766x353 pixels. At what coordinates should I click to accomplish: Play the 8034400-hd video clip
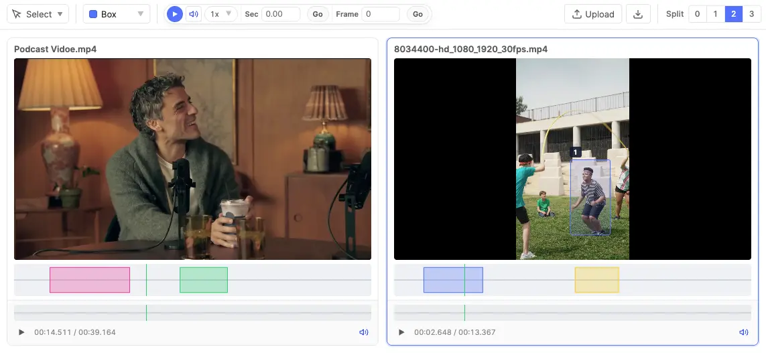pyautogui.click(x=401, y=332)
